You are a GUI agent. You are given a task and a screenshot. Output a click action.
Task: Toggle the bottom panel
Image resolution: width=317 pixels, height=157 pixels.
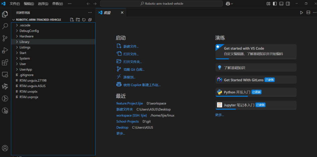(281, 4)
